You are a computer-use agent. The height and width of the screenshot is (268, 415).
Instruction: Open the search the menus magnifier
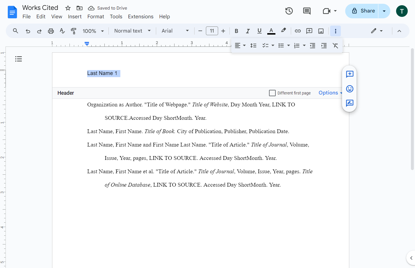click(16, 31)
